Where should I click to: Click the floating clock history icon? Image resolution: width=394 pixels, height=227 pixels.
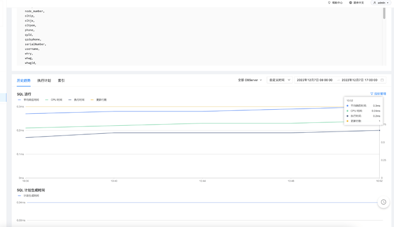pyautogui.click(x=384, y=202)
